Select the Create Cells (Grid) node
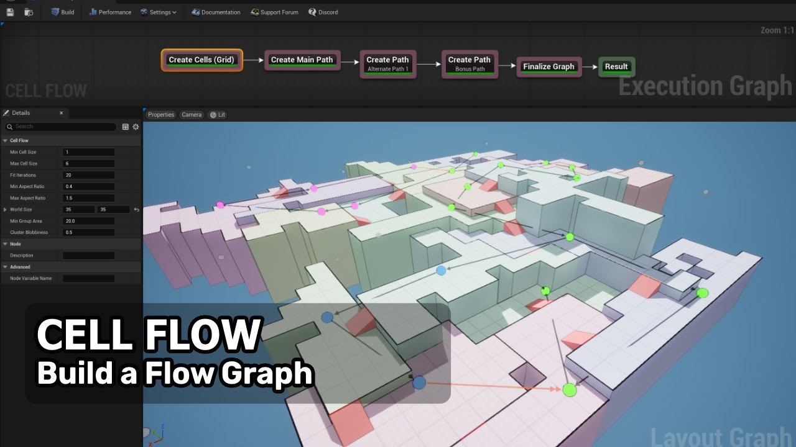The height and width of the screenshot is (447, 796). [201, 60]
